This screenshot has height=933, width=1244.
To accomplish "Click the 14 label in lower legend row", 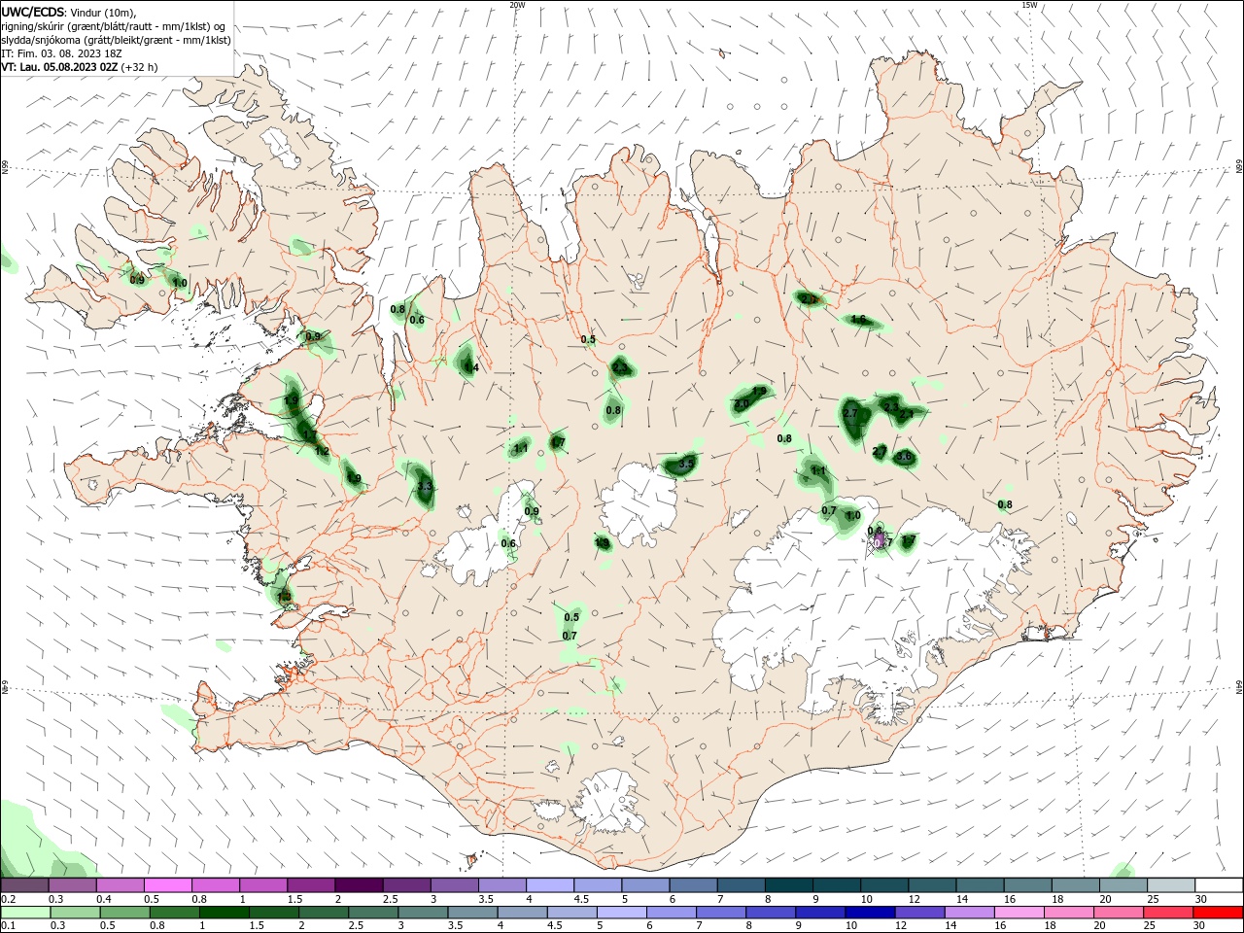I will click(950, 926).
